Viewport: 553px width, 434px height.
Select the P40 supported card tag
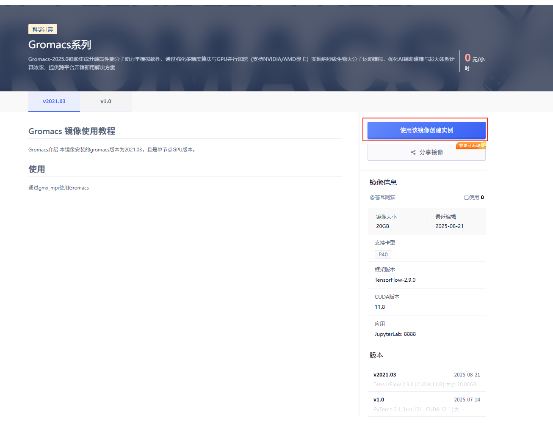(x=383, y=254)
